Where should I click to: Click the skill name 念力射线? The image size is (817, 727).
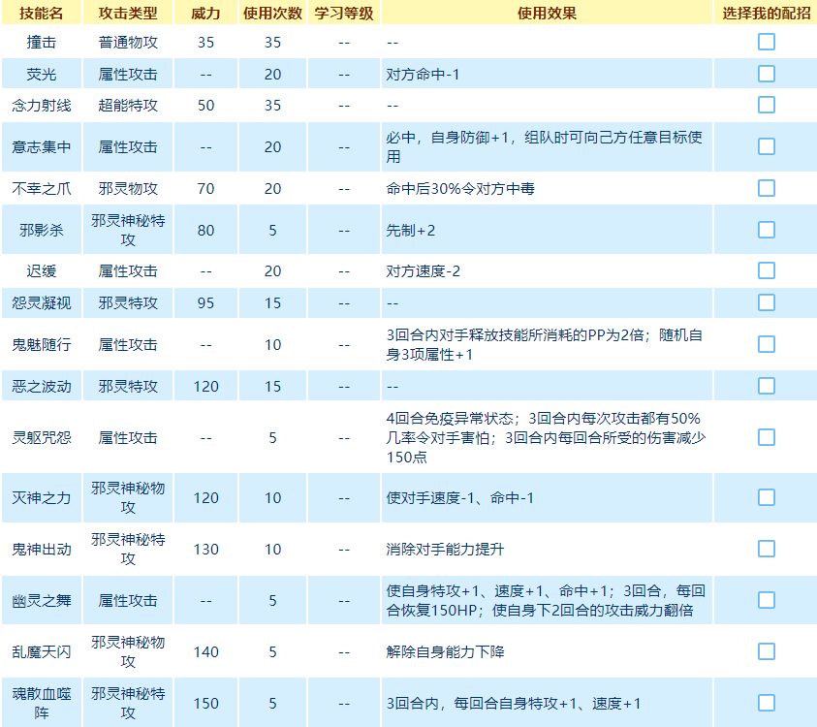pyautogui.click(x=41, y=106)
